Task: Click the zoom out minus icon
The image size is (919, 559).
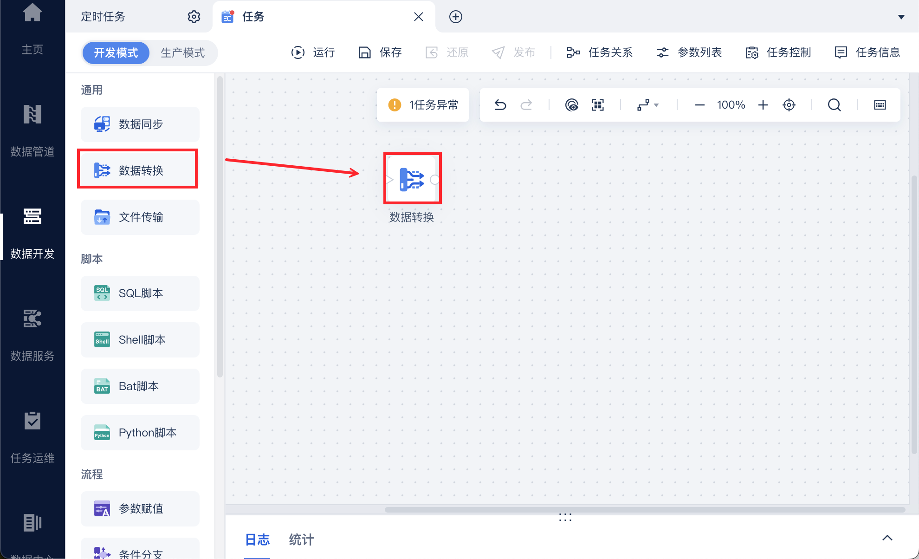Action: click(x=699, y=105)
